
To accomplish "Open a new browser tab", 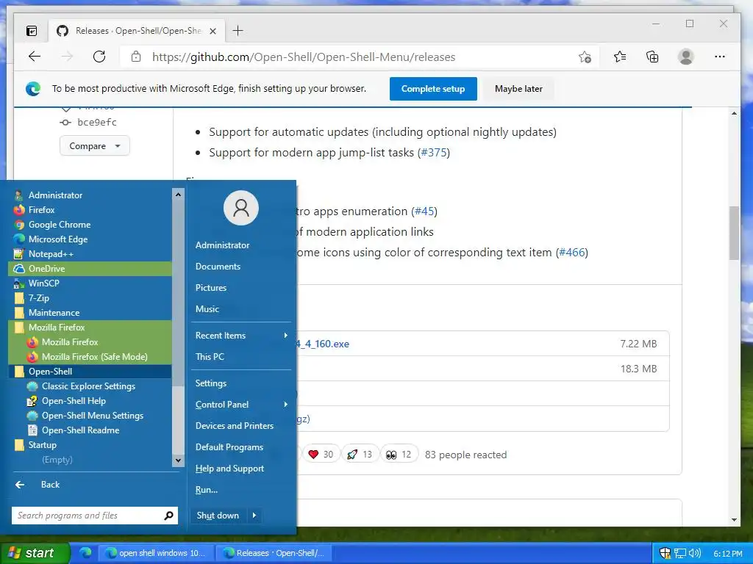I will pos(238,31).
